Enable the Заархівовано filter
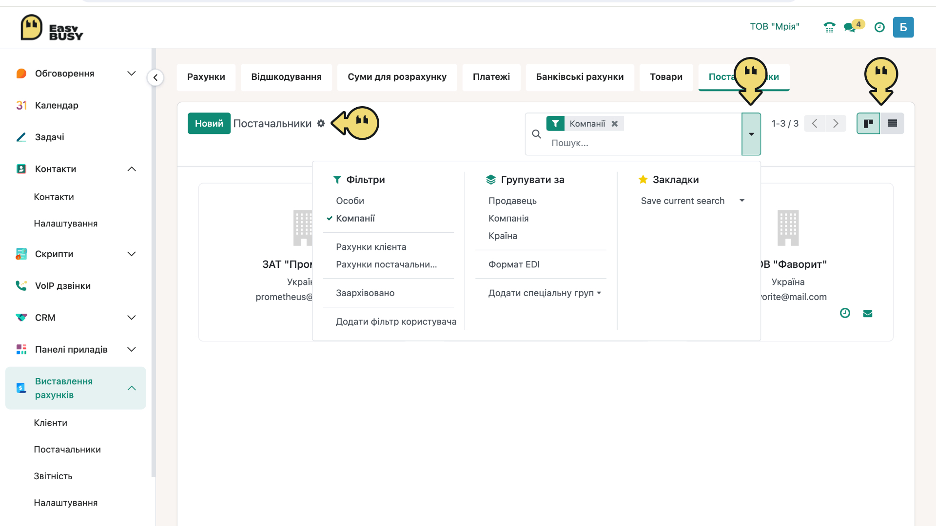The image size is (936, 526). pyautogui.click(x=365, y=293)
